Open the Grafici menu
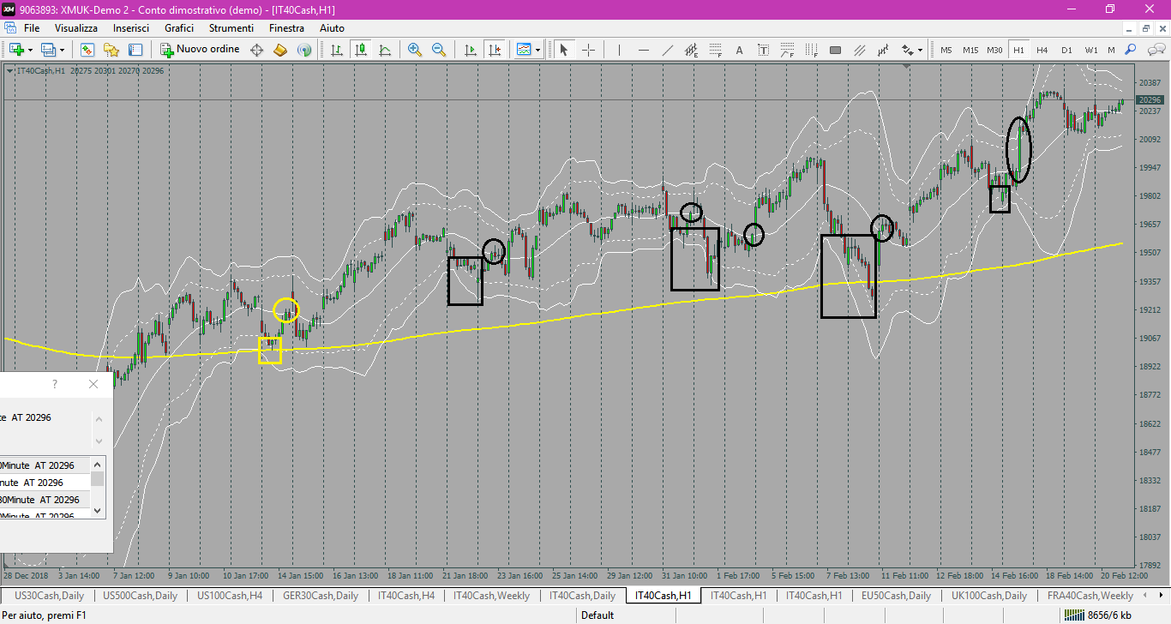This screenshot has height=624, width=1171. coord(179,28)
